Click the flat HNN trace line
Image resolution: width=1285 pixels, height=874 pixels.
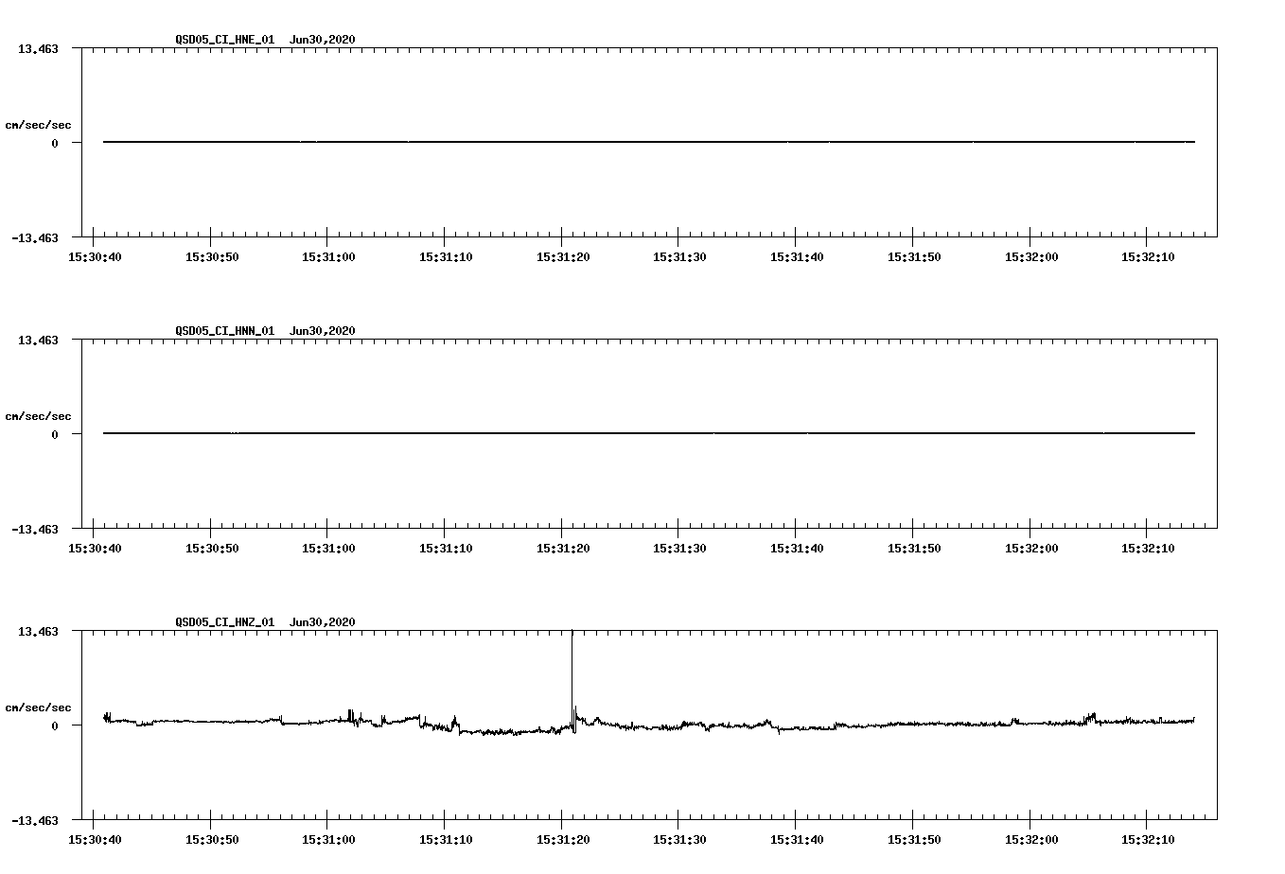(649, 433)
